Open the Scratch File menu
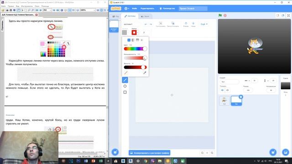The image size is (292, 164). [135, 9]
